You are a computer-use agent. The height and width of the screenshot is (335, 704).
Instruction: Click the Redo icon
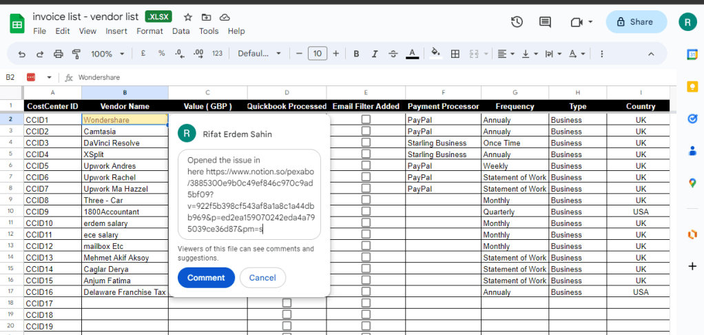40,54
